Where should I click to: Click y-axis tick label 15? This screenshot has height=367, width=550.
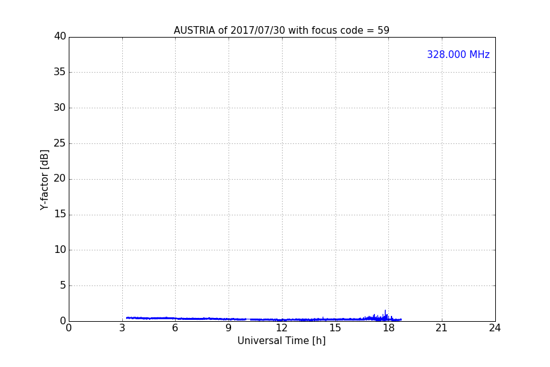pos(60,214)
